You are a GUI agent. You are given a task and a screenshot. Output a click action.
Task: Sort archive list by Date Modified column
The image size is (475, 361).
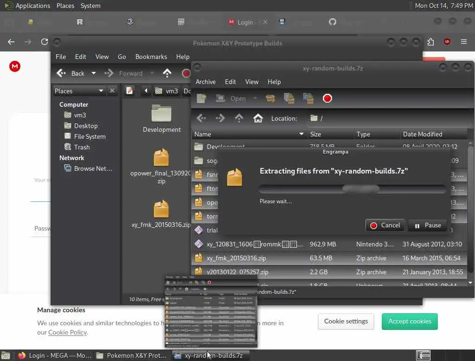434,134
